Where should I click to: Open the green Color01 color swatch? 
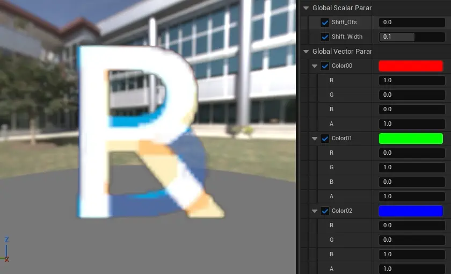411,139
